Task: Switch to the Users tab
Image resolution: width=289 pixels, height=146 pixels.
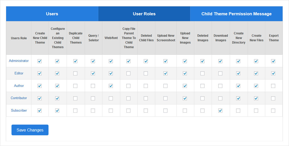Action: pyautogui.click(x=52, y=14)
